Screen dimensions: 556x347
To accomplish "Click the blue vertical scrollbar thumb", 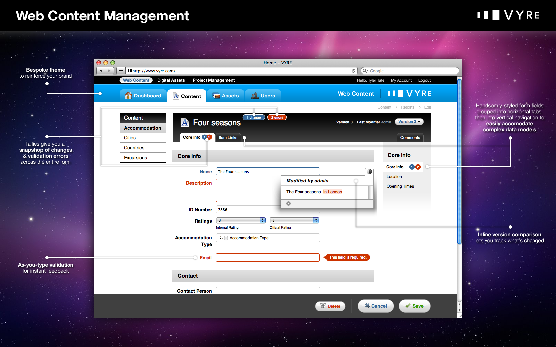I will tap(459, 161).
